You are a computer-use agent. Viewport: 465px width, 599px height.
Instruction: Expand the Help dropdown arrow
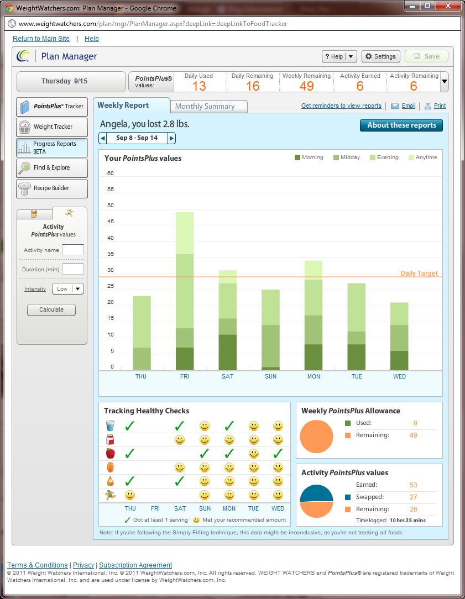pos(352,56)
